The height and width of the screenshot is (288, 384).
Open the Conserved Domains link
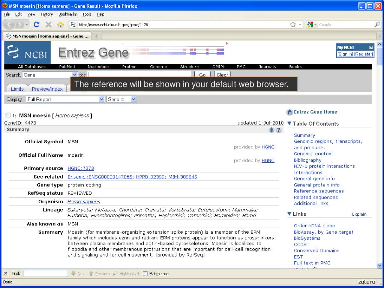tap(316, 250)
